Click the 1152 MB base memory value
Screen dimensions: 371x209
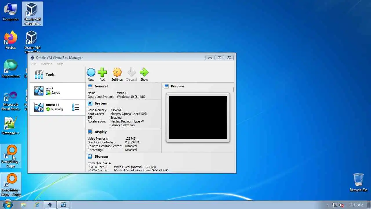point(117,110)
